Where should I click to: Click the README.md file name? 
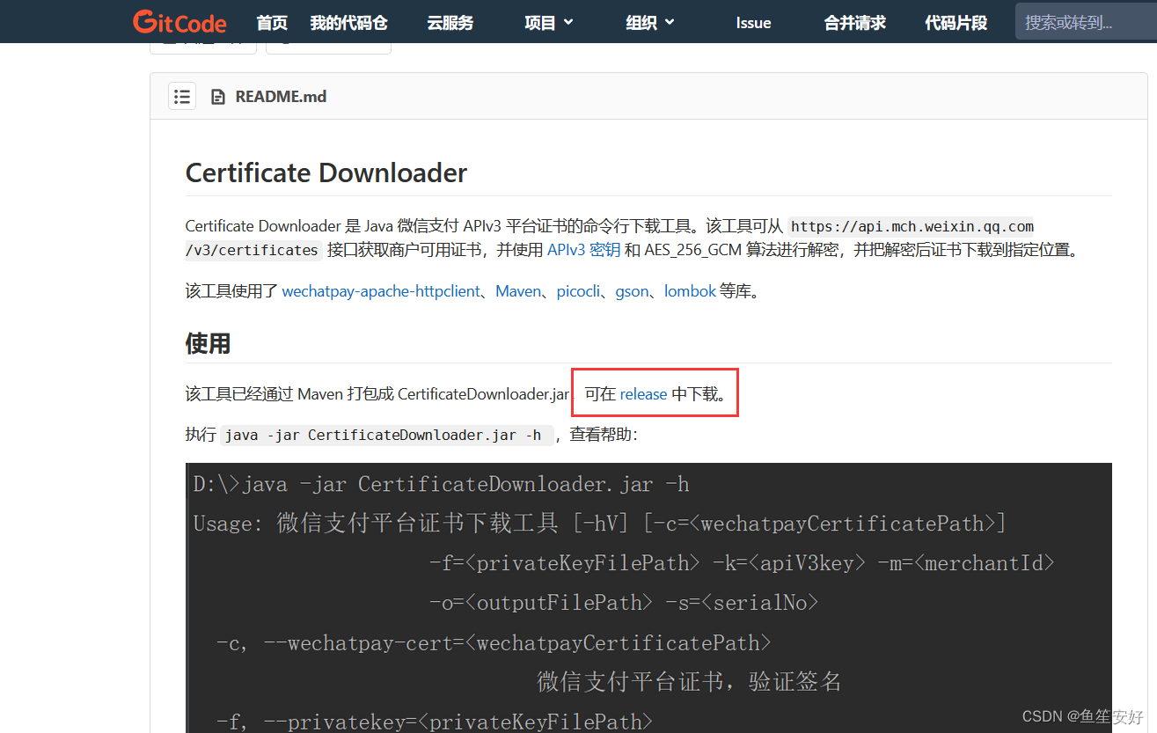click(x=281, y=97)
